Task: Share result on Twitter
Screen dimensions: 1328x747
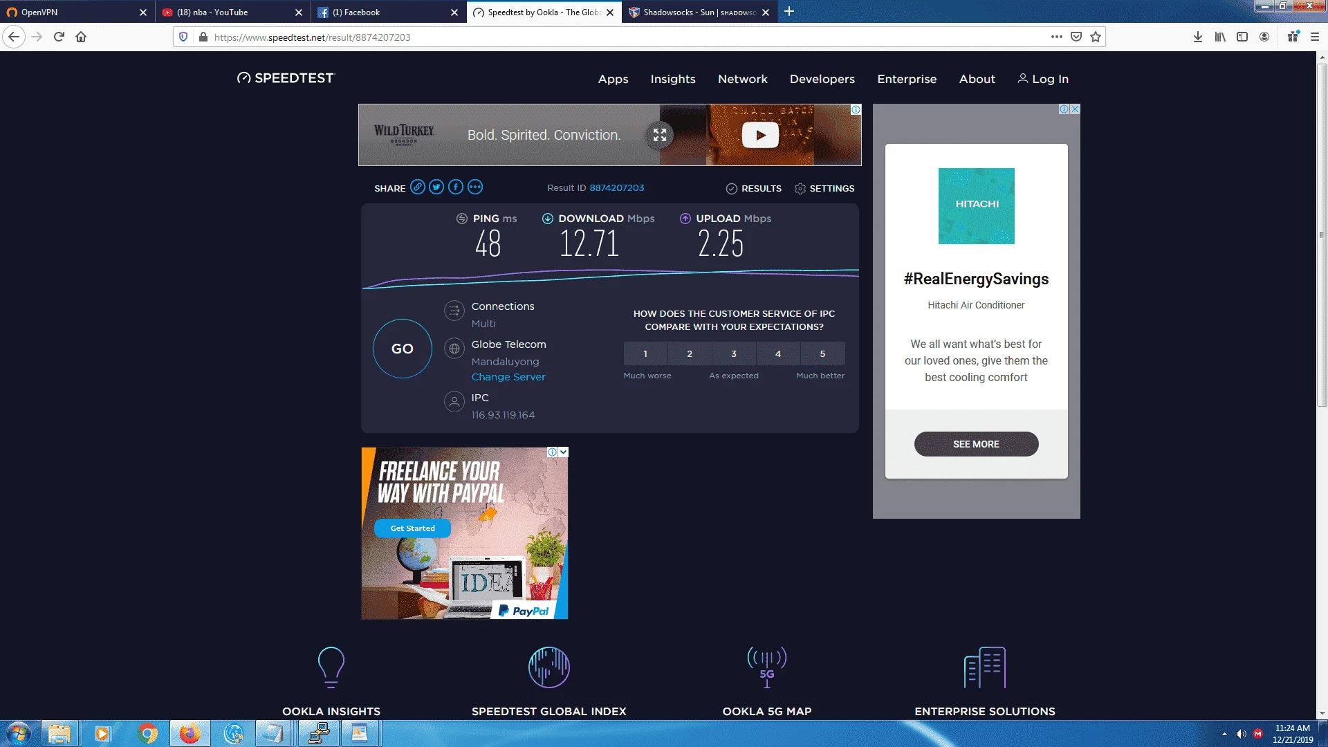Action: point(436,187)
